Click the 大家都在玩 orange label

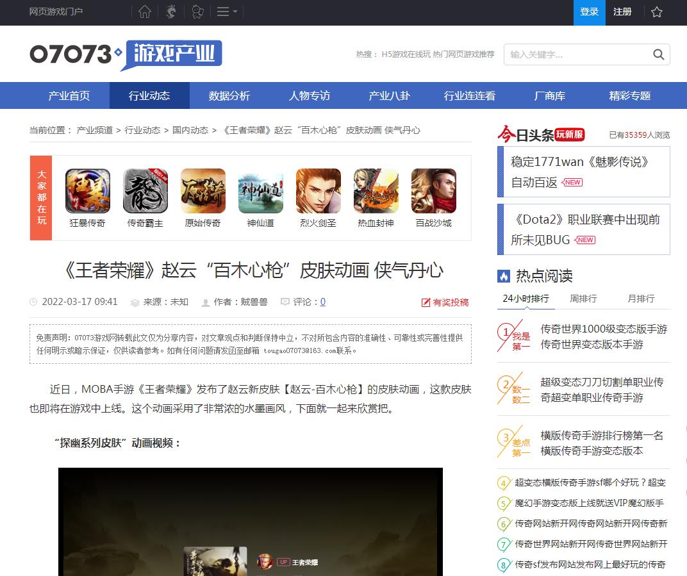click(x=41, y=198)
